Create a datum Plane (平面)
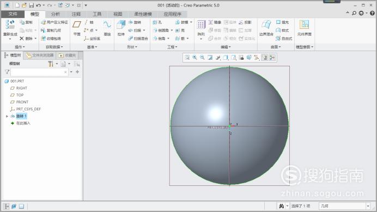The height and width of the screenshot is (212, 377). tap(77, 28)
